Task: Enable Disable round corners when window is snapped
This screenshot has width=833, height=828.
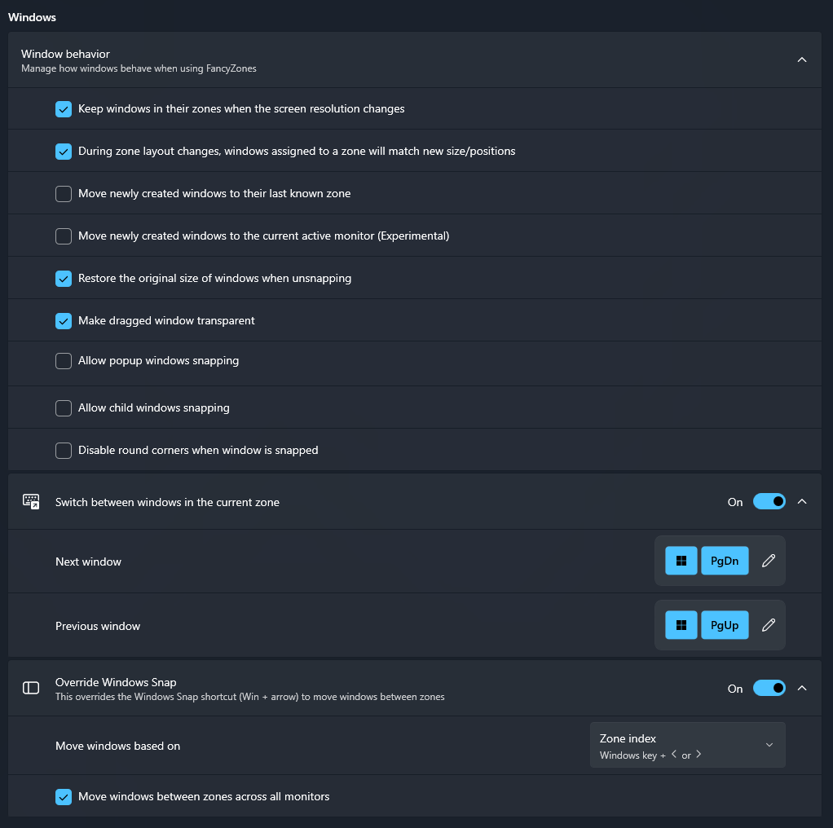Action: point(63,450)
